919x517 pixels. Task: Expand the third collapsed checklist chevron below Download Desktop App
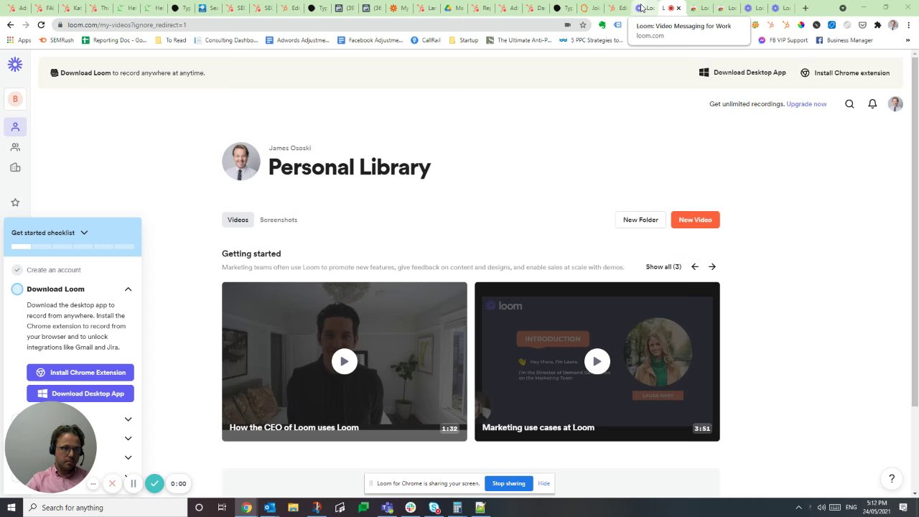pos(128,457)
